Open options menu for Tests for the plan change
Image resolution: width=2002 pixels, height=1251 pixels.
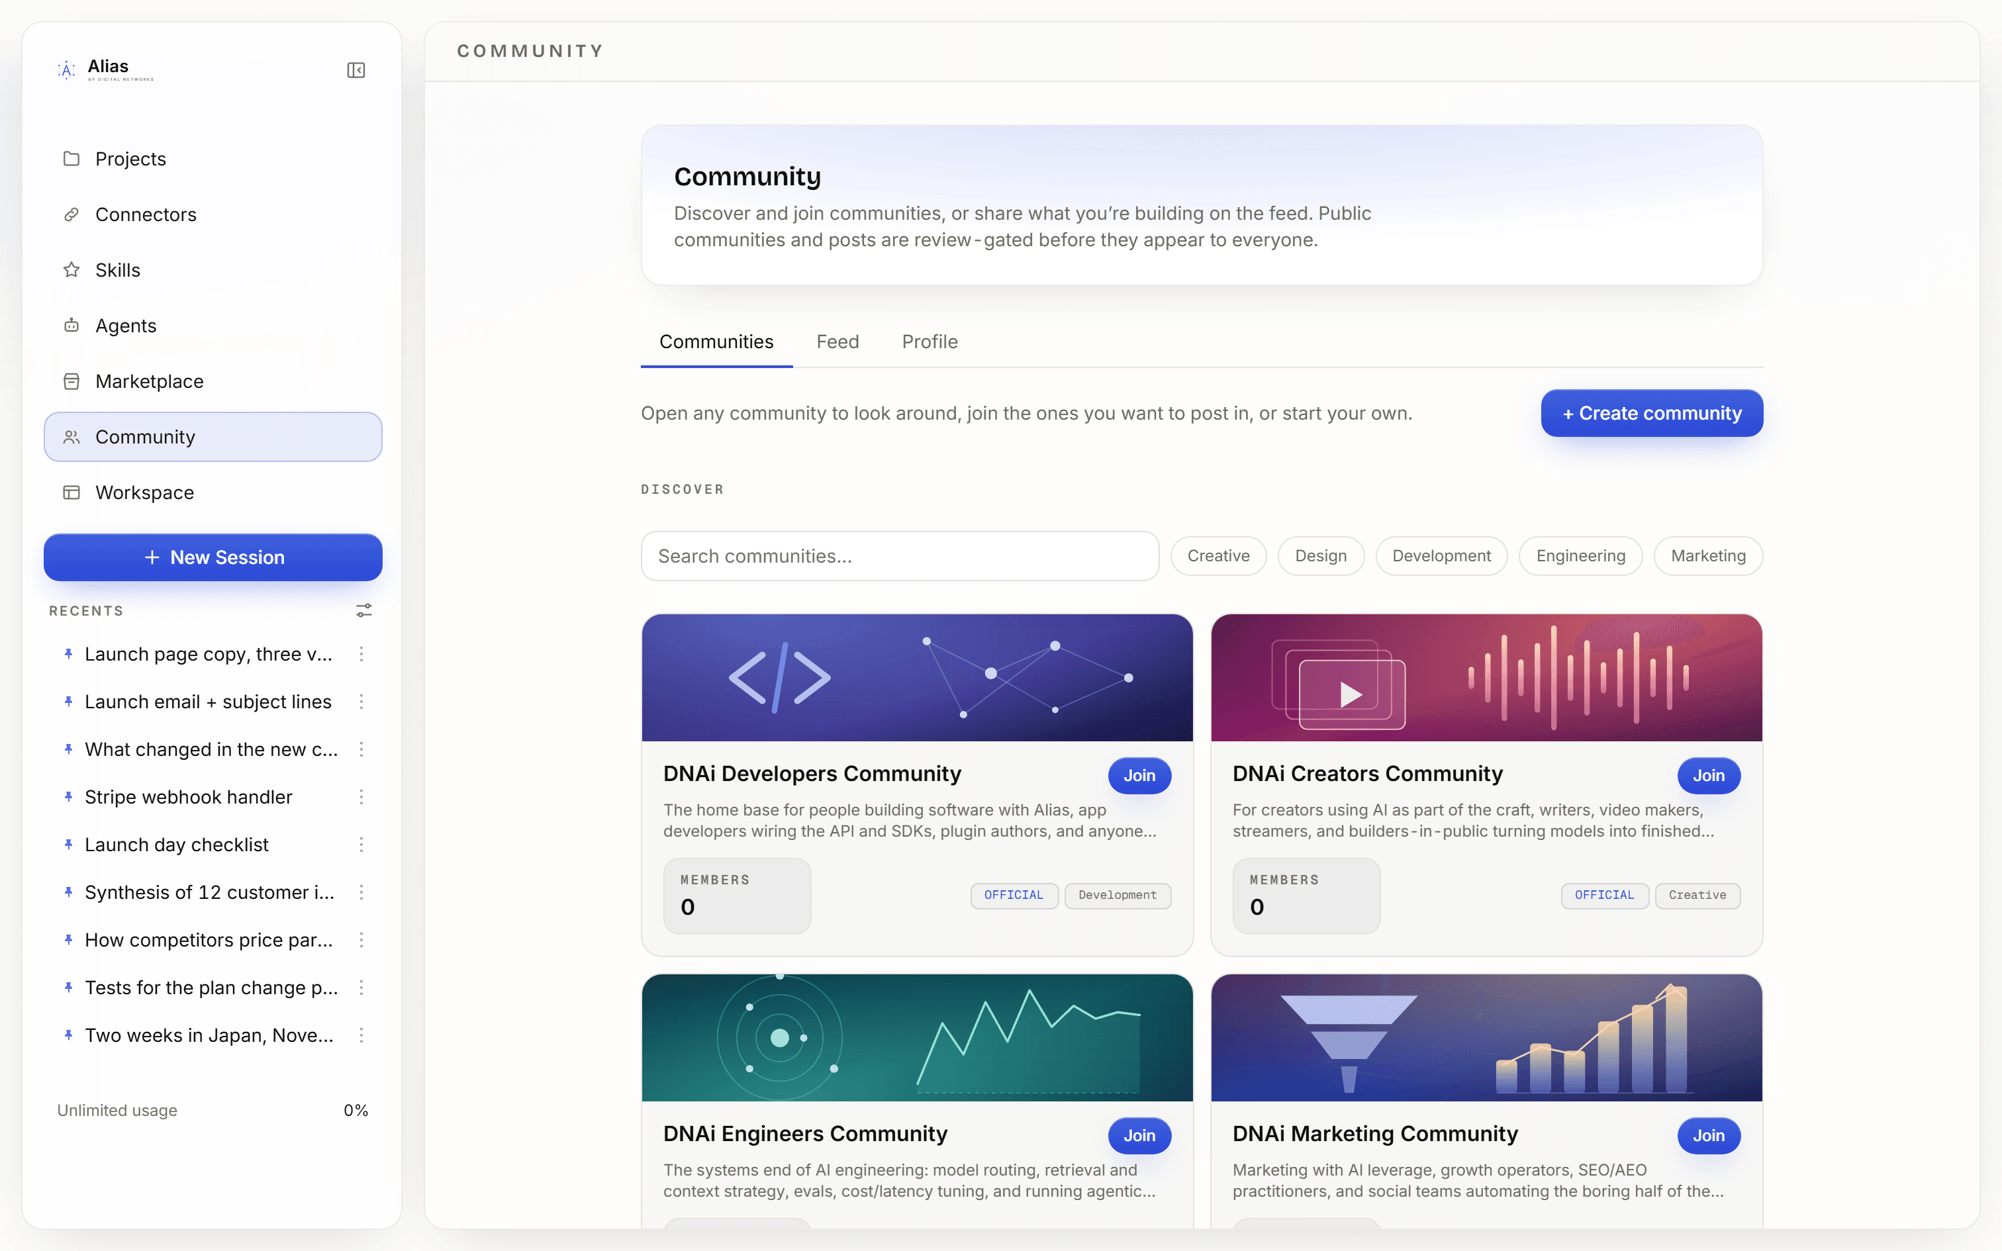click(361, 988)
